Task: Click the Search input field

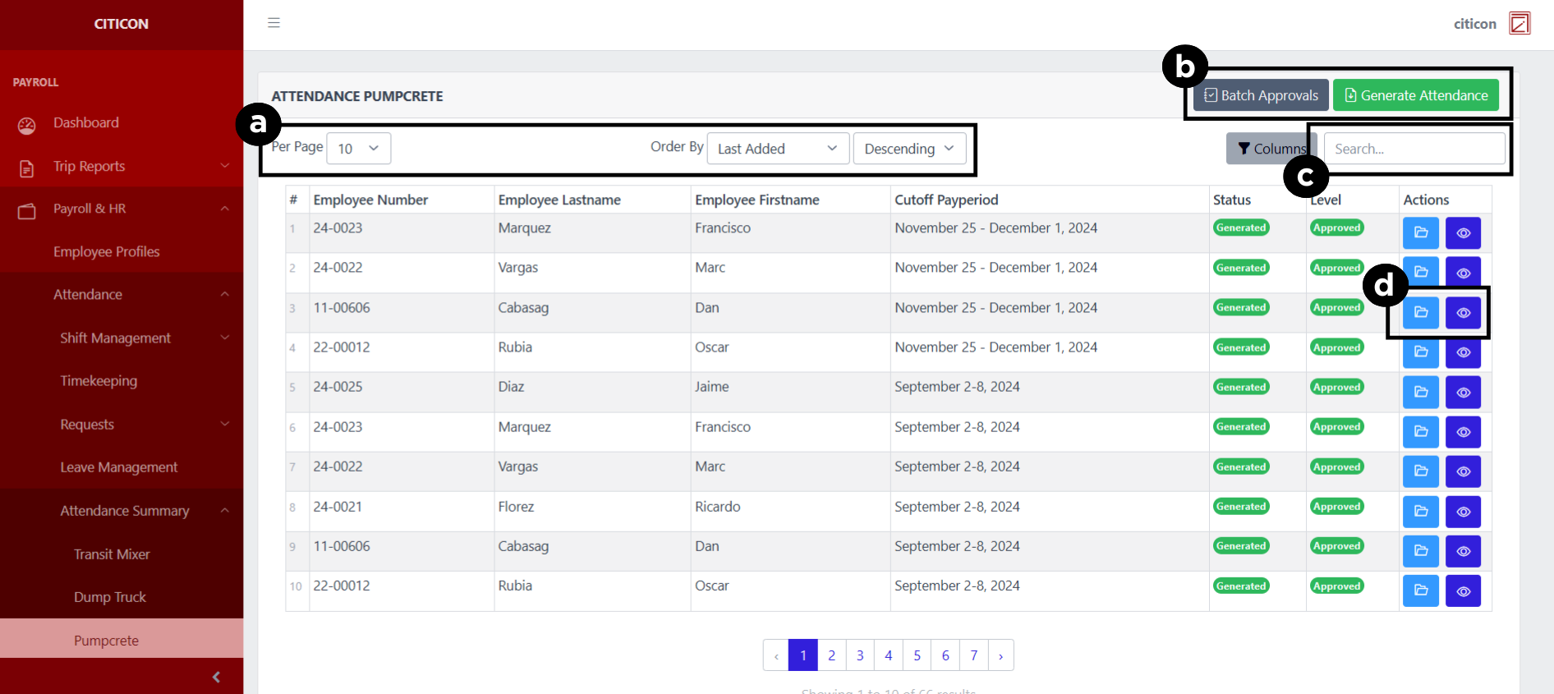Action: [1414, 149]
